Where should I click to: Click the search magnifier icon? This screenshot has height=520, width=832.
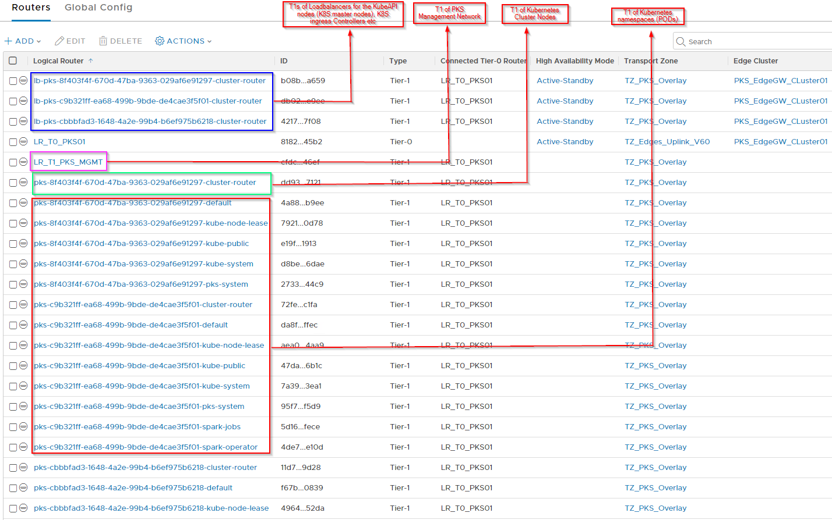[681, 41]
